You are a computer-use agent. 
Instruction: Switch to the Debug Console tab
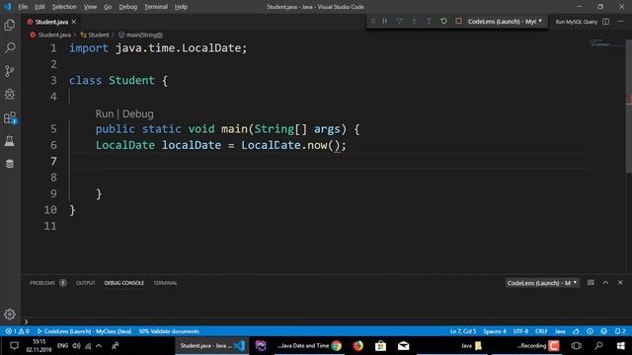coord(124,283)
